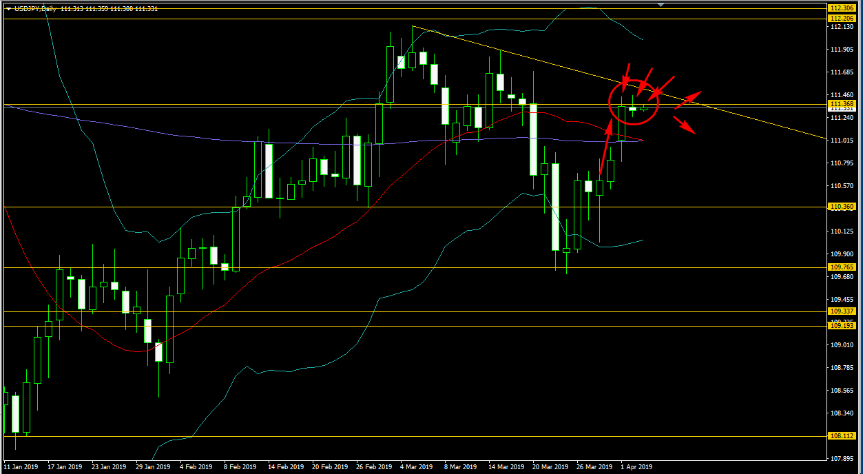
Task: Click the 108.565 price scale value
Action: (842, 391)
